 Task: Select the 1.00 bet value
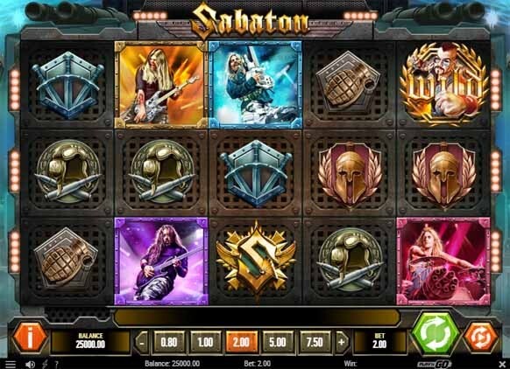click(x=205, y=342)
